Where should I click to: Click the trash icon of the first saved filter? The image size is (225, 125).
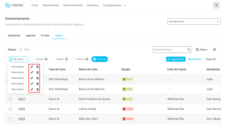(37, 67)
